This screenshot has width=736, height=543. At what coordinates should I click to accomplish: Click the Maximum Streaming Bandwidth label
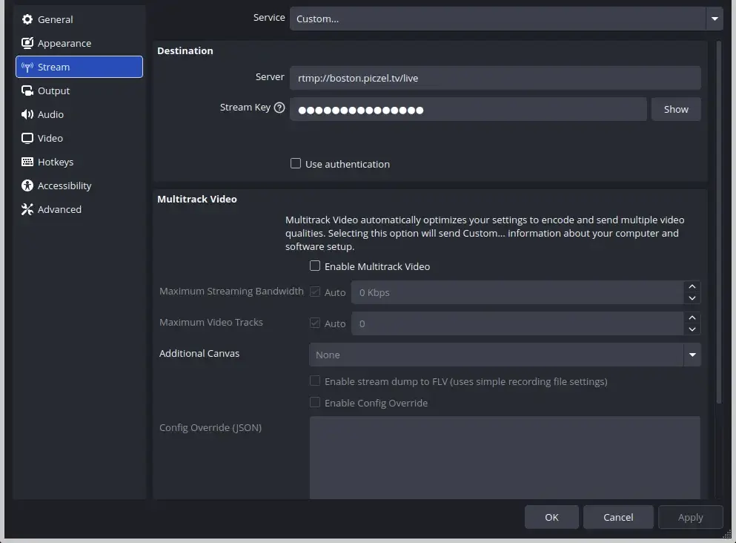click(231, 292)
